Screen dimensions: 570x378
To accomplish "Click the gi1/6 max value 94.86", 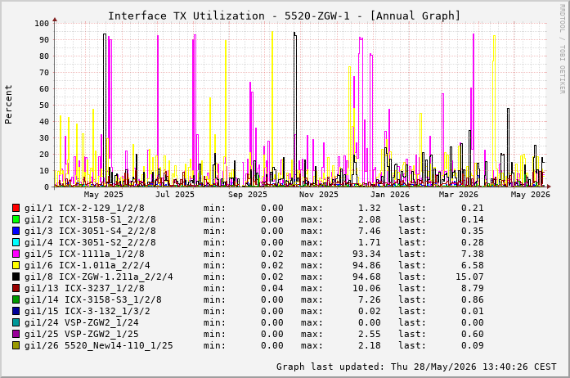I will tap(366, 265).
